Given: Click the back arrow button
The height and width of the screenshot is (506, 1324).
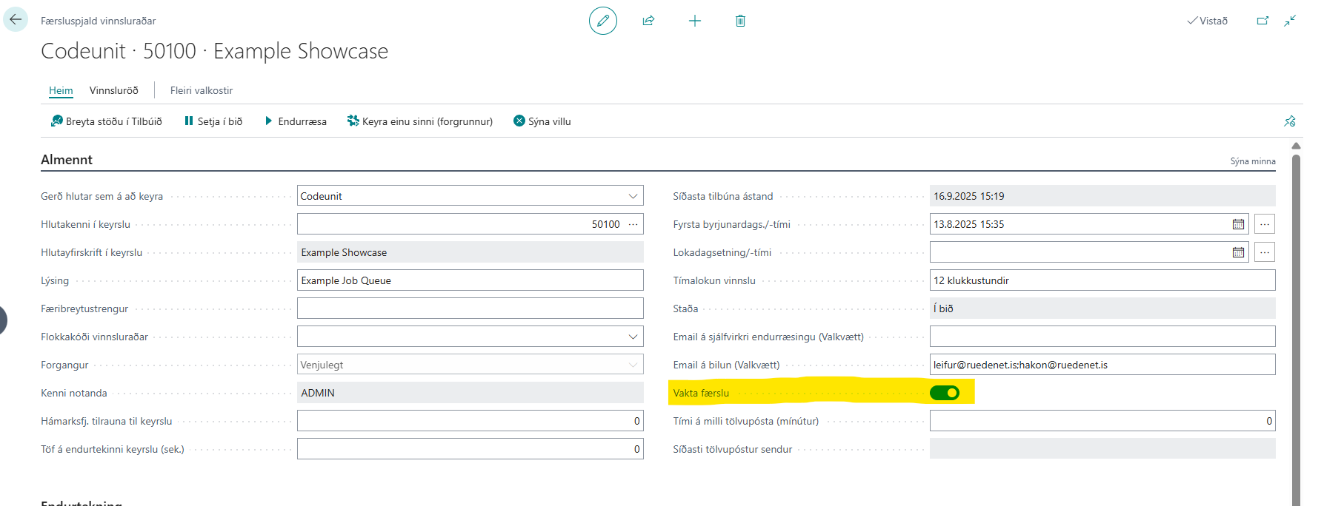Looking at the screenshot, I should [x=16, y=20].
